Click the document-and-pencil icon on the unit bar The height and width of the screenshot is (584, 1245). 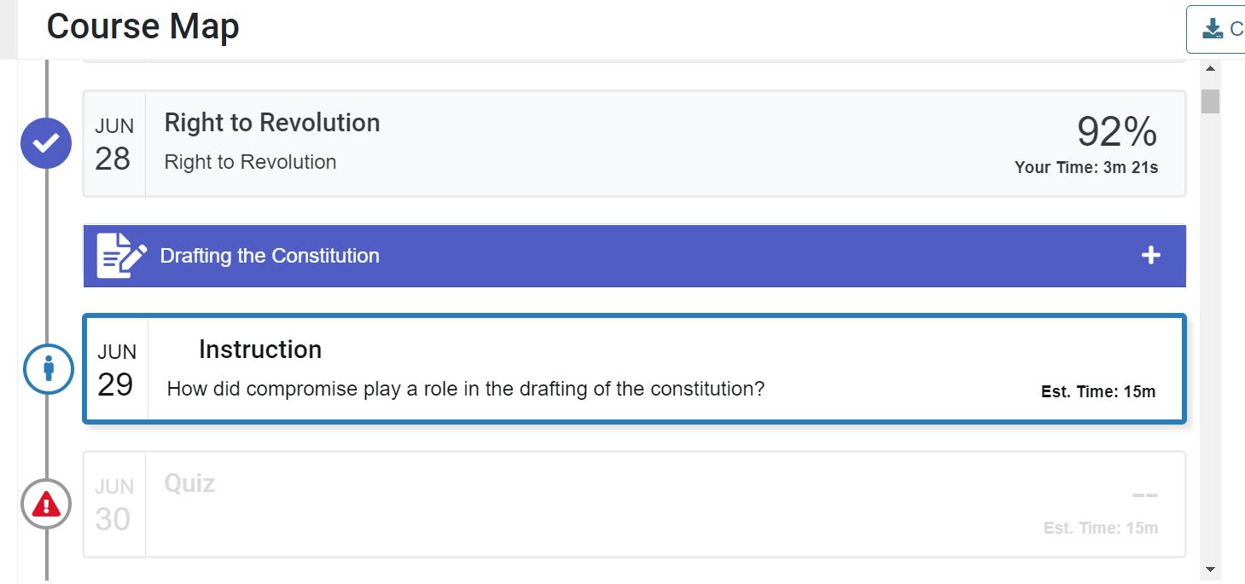coord(120,256)
